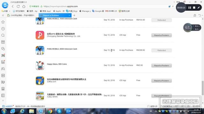Open the Google Translate bookmark
This screenshot has width=204, height=114.
pos(98,11)
